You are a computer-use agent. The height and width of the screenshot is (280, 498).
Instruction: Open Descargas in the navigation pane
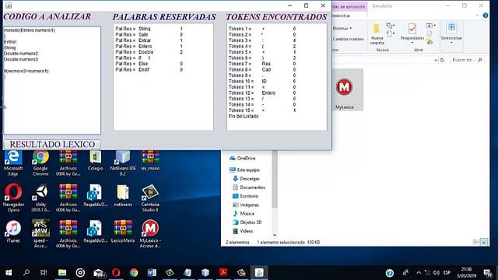[246, 179]
